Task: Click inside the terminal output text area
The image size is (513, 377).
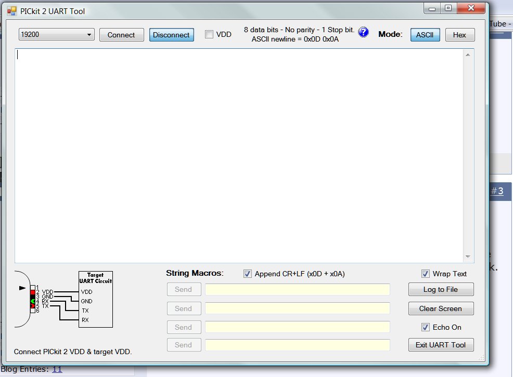Action: pos(239,156)
